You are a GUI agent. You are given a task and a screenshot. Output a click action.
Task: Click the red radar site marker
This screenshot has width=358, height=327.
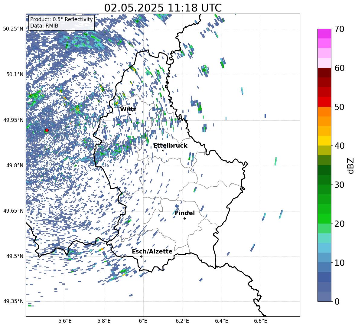pos(47,130)
